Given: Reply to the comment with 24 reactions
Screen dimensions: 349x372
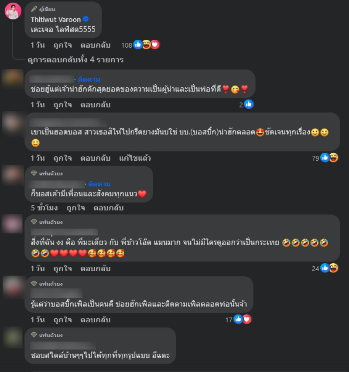Looking at the screenshot, I should (x=95, y=269).
